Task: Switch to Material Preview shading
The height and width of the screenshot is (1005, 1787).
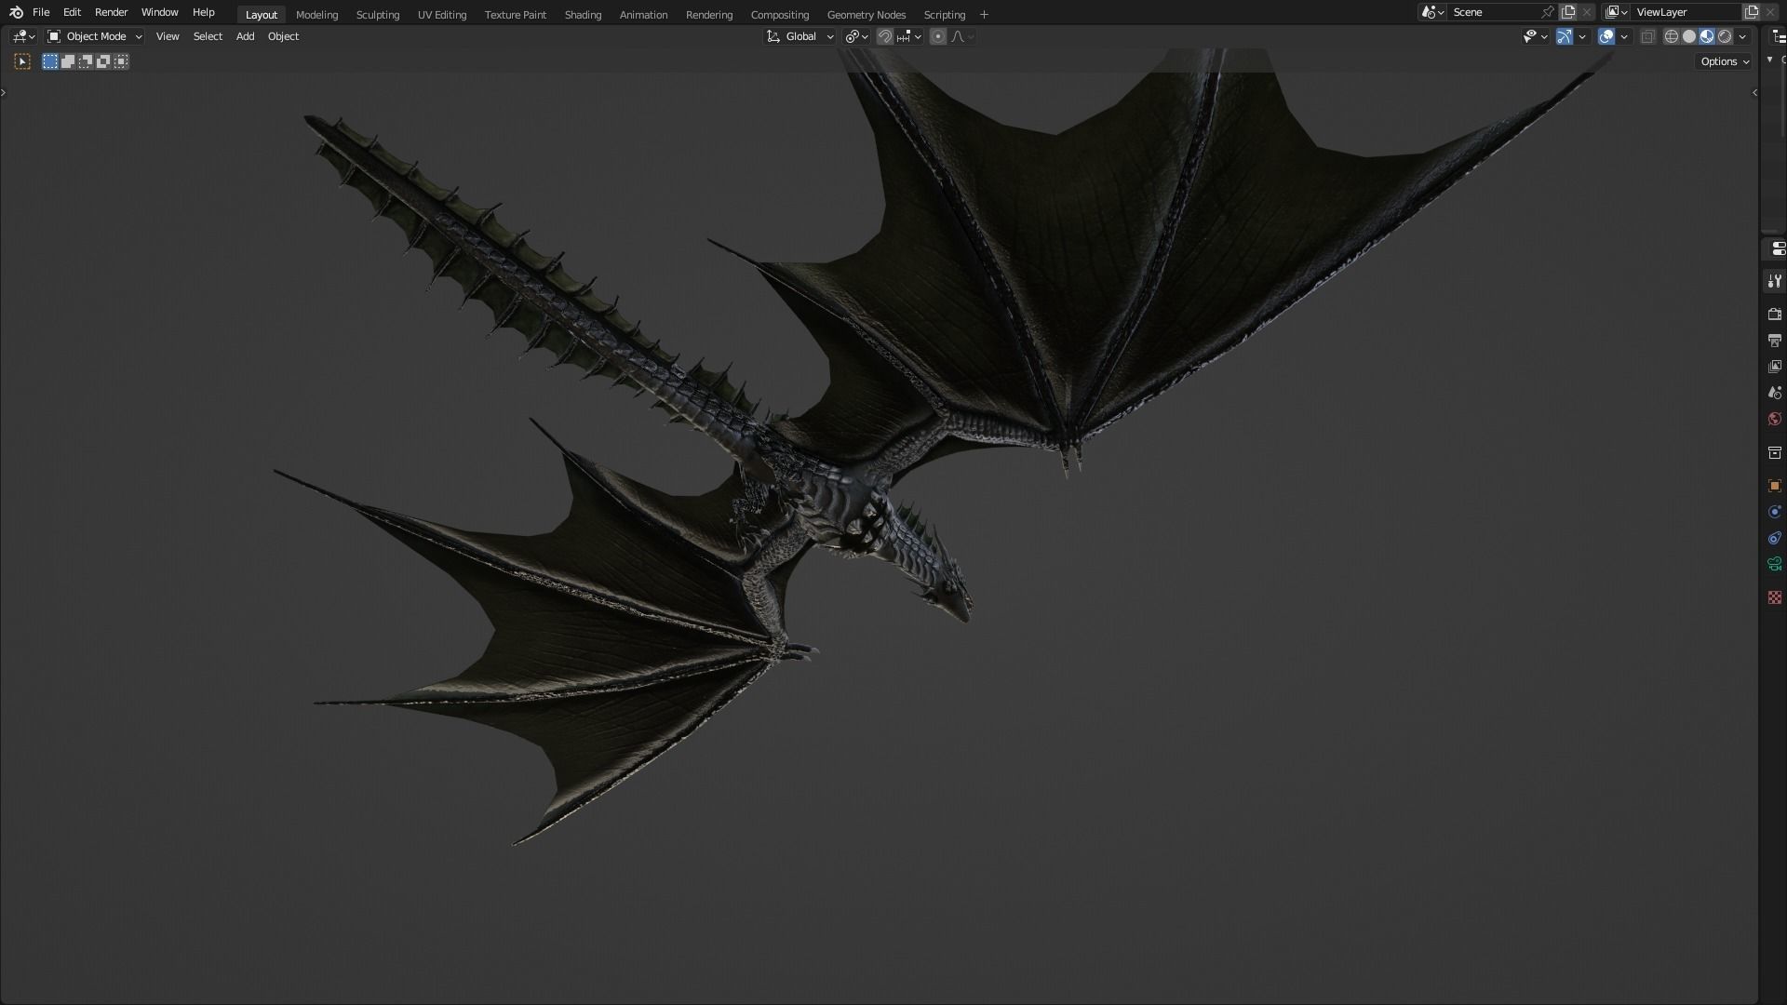Action: click(1707, 36)
